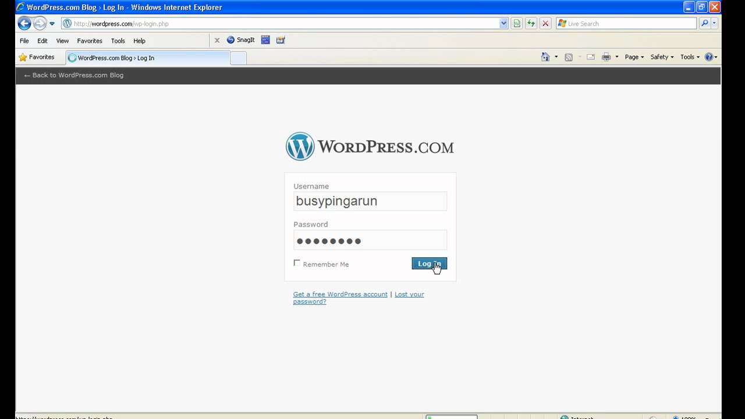Open the Help menu
Viewport: 745px width, 419px height.
139,41
